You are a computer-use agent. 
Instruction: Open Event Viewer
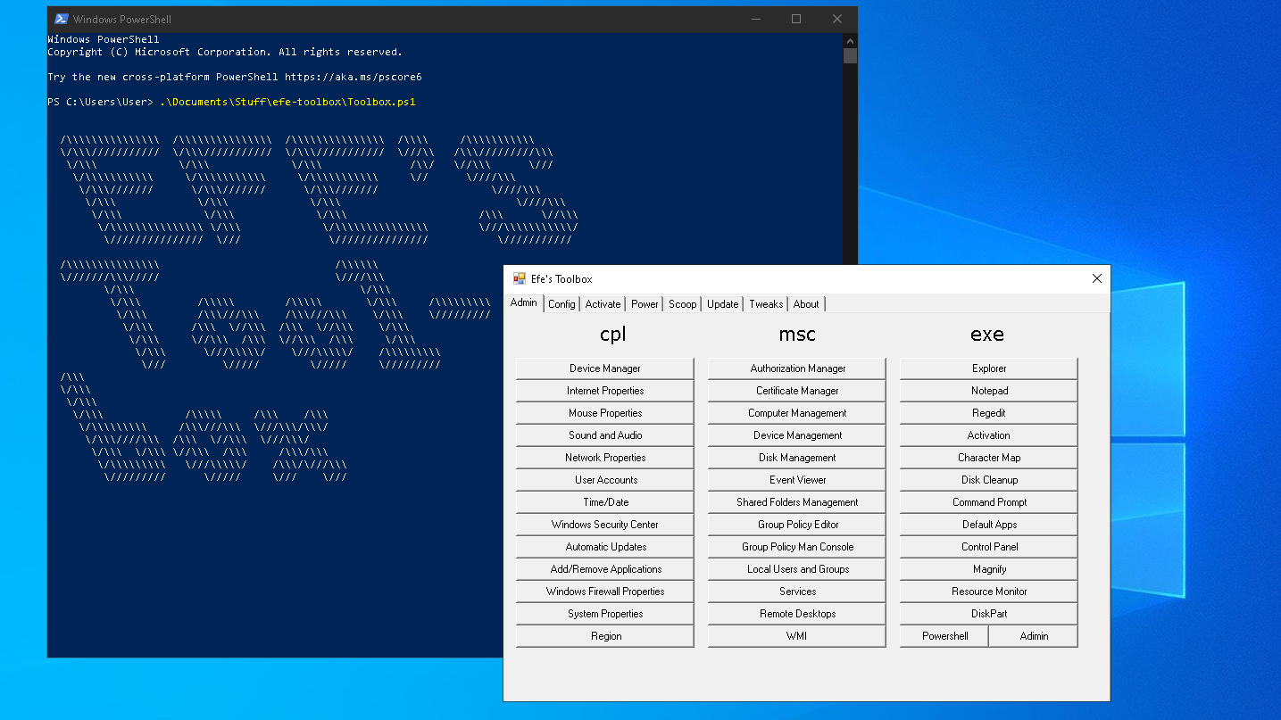pyautogui.click(x=797, y=480)
